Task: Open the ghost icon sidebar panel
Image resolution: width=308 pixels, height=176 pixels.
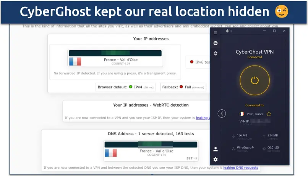Action: [x=216, y=43]
